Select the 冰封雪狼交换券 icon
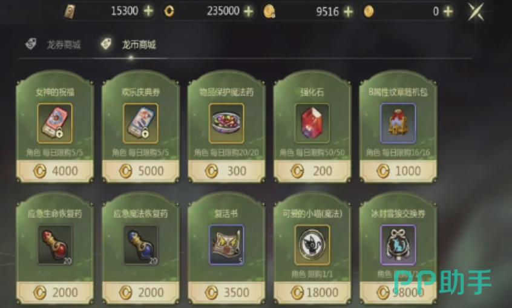Screen dimensions: 512x308 click(x=398, y=245)
